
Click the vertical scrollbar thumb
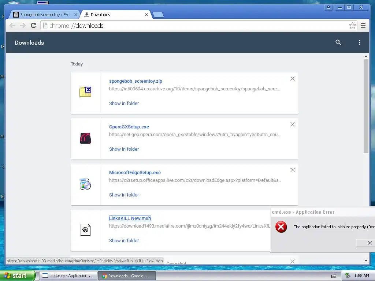coord(366,106)
